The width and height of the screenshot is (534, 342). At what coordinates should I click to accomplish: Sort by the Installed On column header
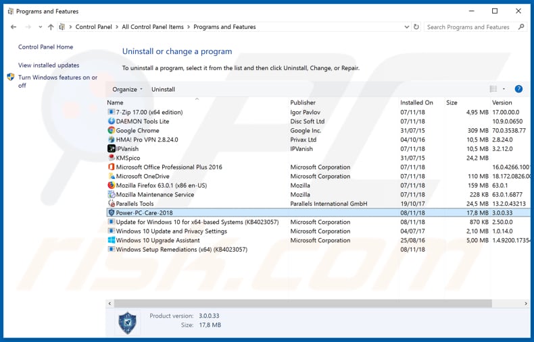click(416, 103)
